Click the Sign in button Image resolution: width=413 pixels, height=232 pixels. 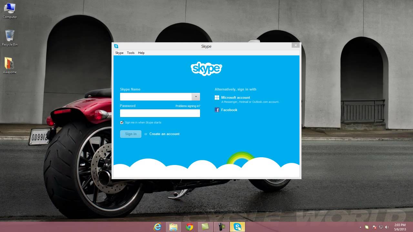coord(131,134)
